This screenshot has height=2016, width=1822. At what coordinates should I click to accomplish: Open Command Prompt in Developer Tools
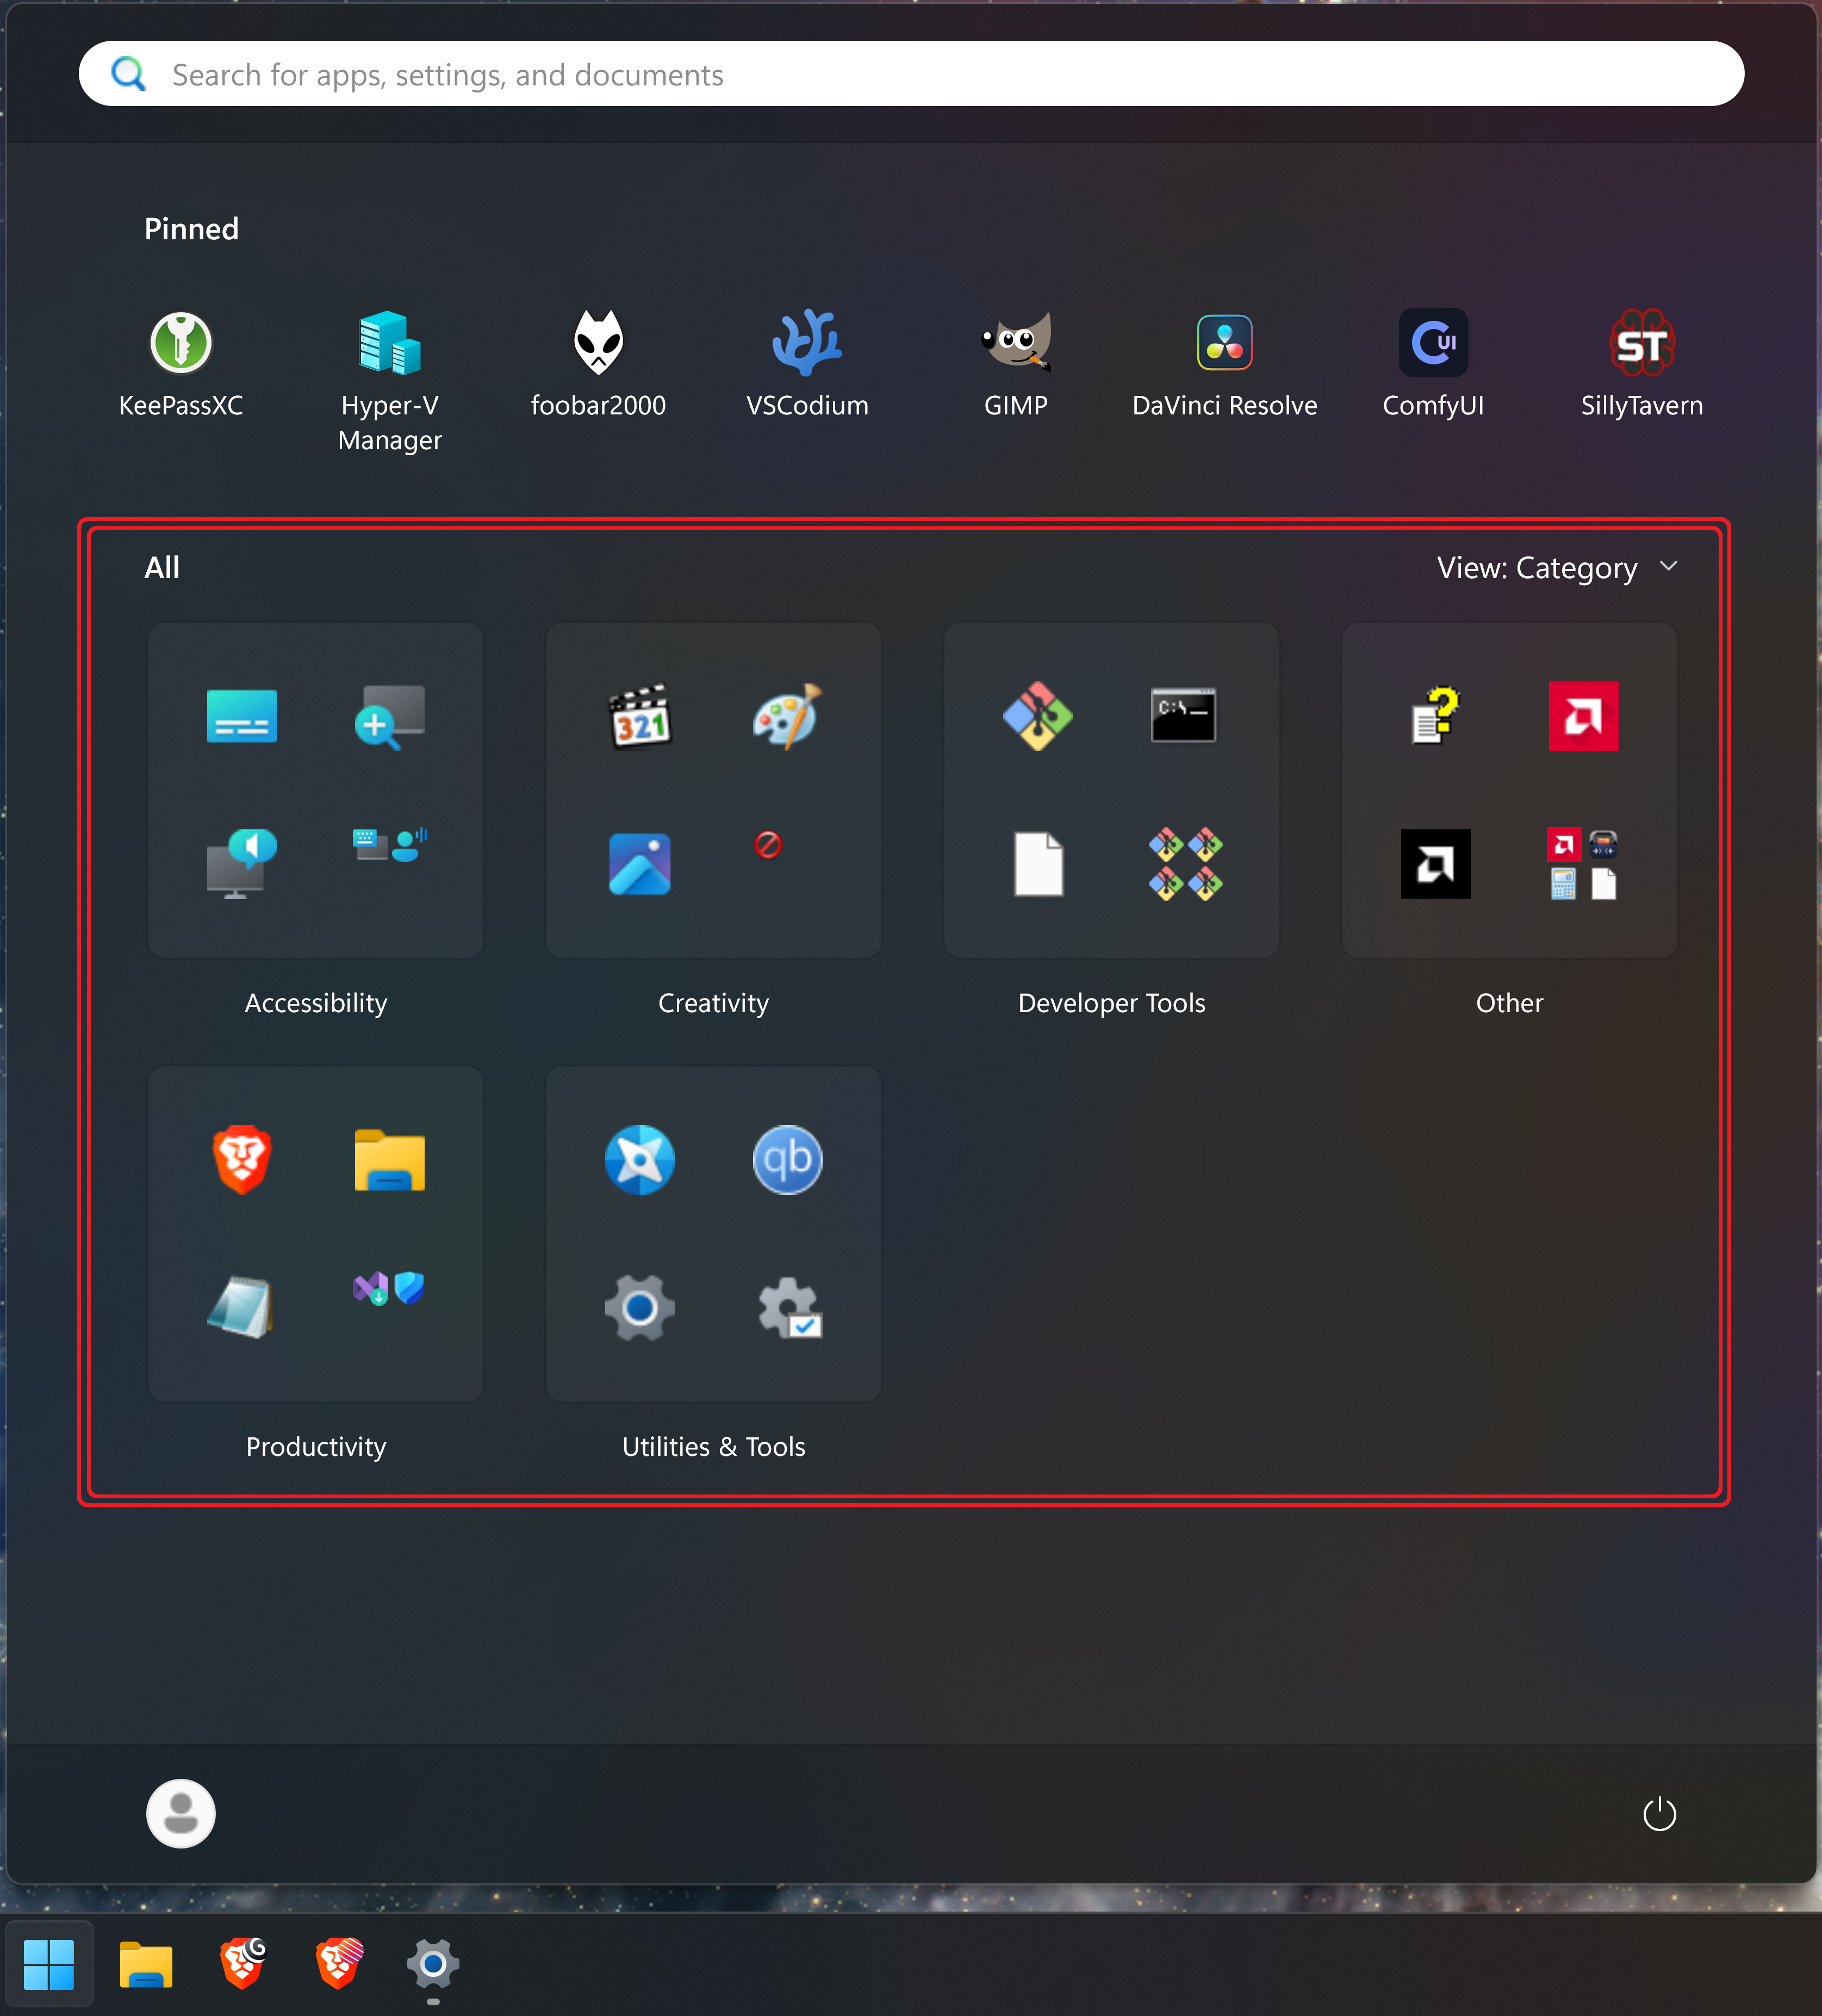click(x=1184, y=716)
